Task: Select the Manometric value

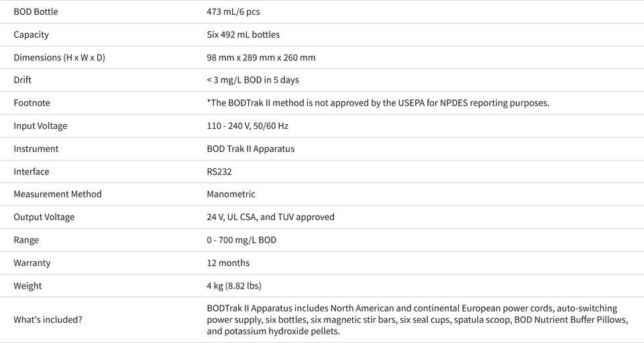Action: [x=231, y=194]
